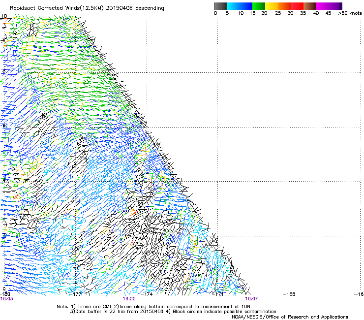The width and height of the screenshot is (364, 320).
Task: Click the green 15-20 knots color band
Action: point(259,6)
